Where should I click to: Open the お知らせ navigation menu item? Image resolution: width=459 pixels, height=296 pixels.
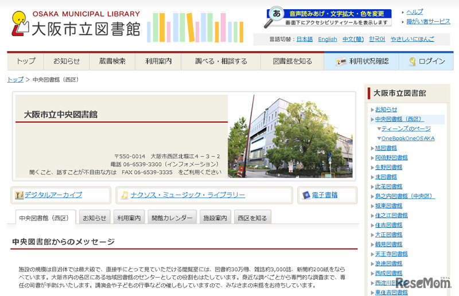(x=67, y=61)
